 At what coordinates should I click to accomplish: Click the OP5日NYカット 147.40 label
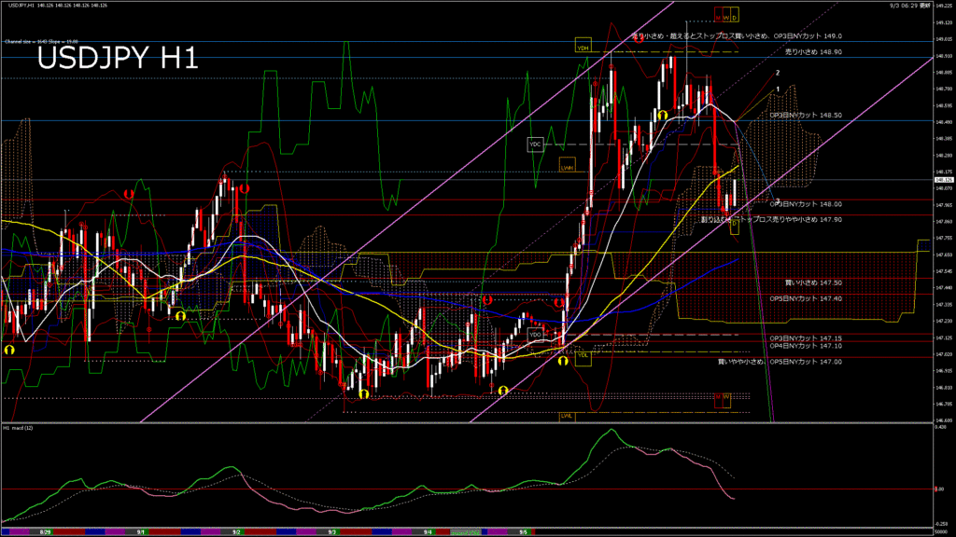click(x=805, y=298)
